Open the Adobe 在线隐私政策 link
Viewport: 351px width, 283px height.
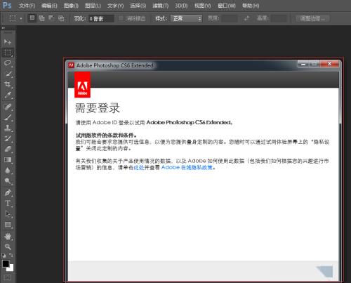[x=187, y=167]
